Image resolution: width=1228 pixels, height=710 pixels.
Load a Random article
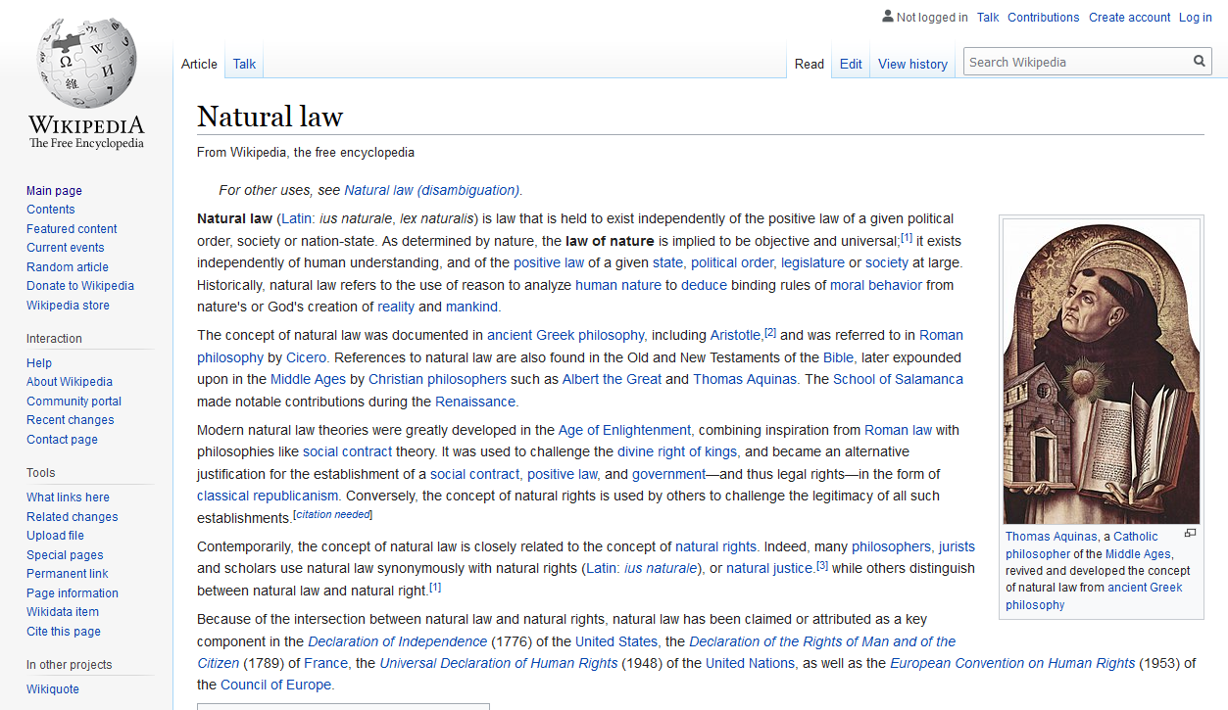(x=68, y=267)
